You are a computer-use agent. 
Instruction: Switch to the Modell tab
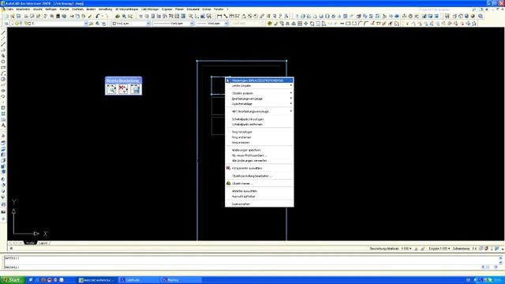coord(30,243)
